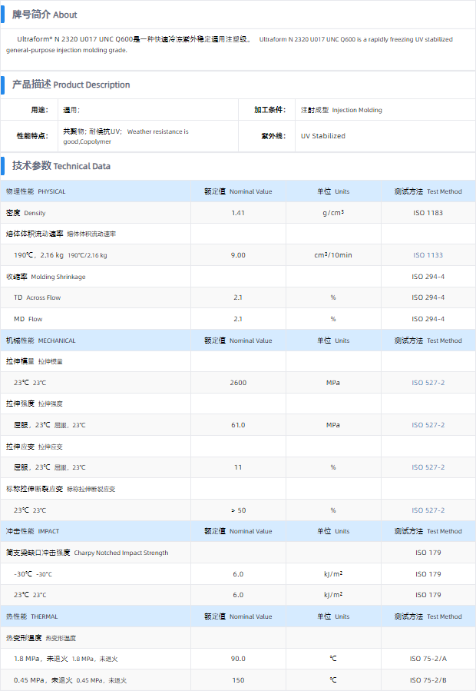Open the ISO 1133 test method link
Image resolution: width=476 pixels, height=691 pixels.
coord(428,255)
